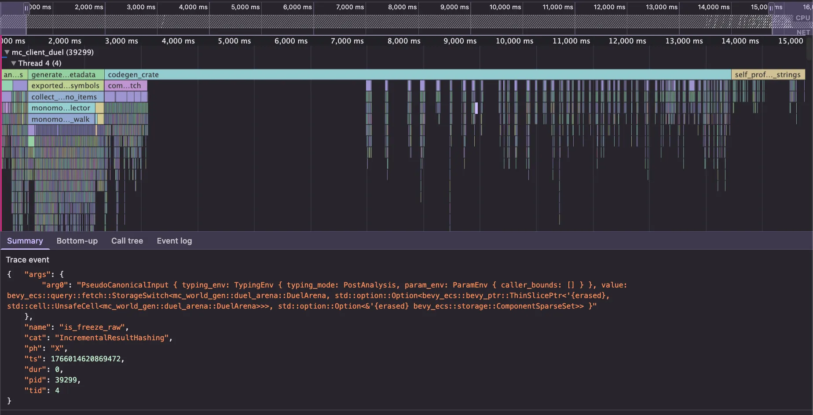This screenshot has width=813, height=415.
Task: Click the com...tch event block
Action: pyautogui.click(x=126, y=85)
